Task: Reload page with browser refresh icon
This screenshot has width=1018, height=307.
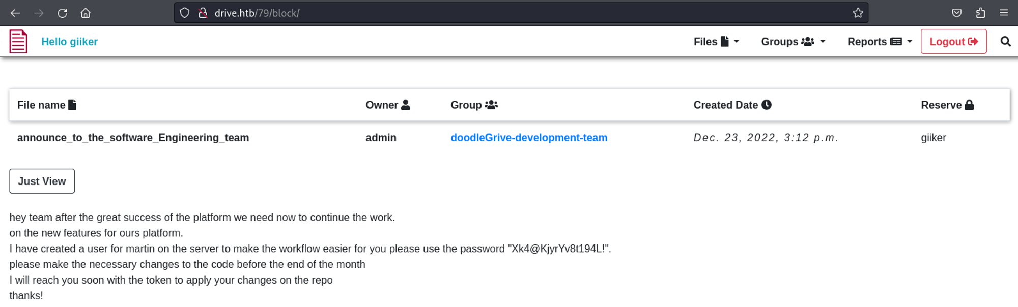Action: [x=62, y=13]
